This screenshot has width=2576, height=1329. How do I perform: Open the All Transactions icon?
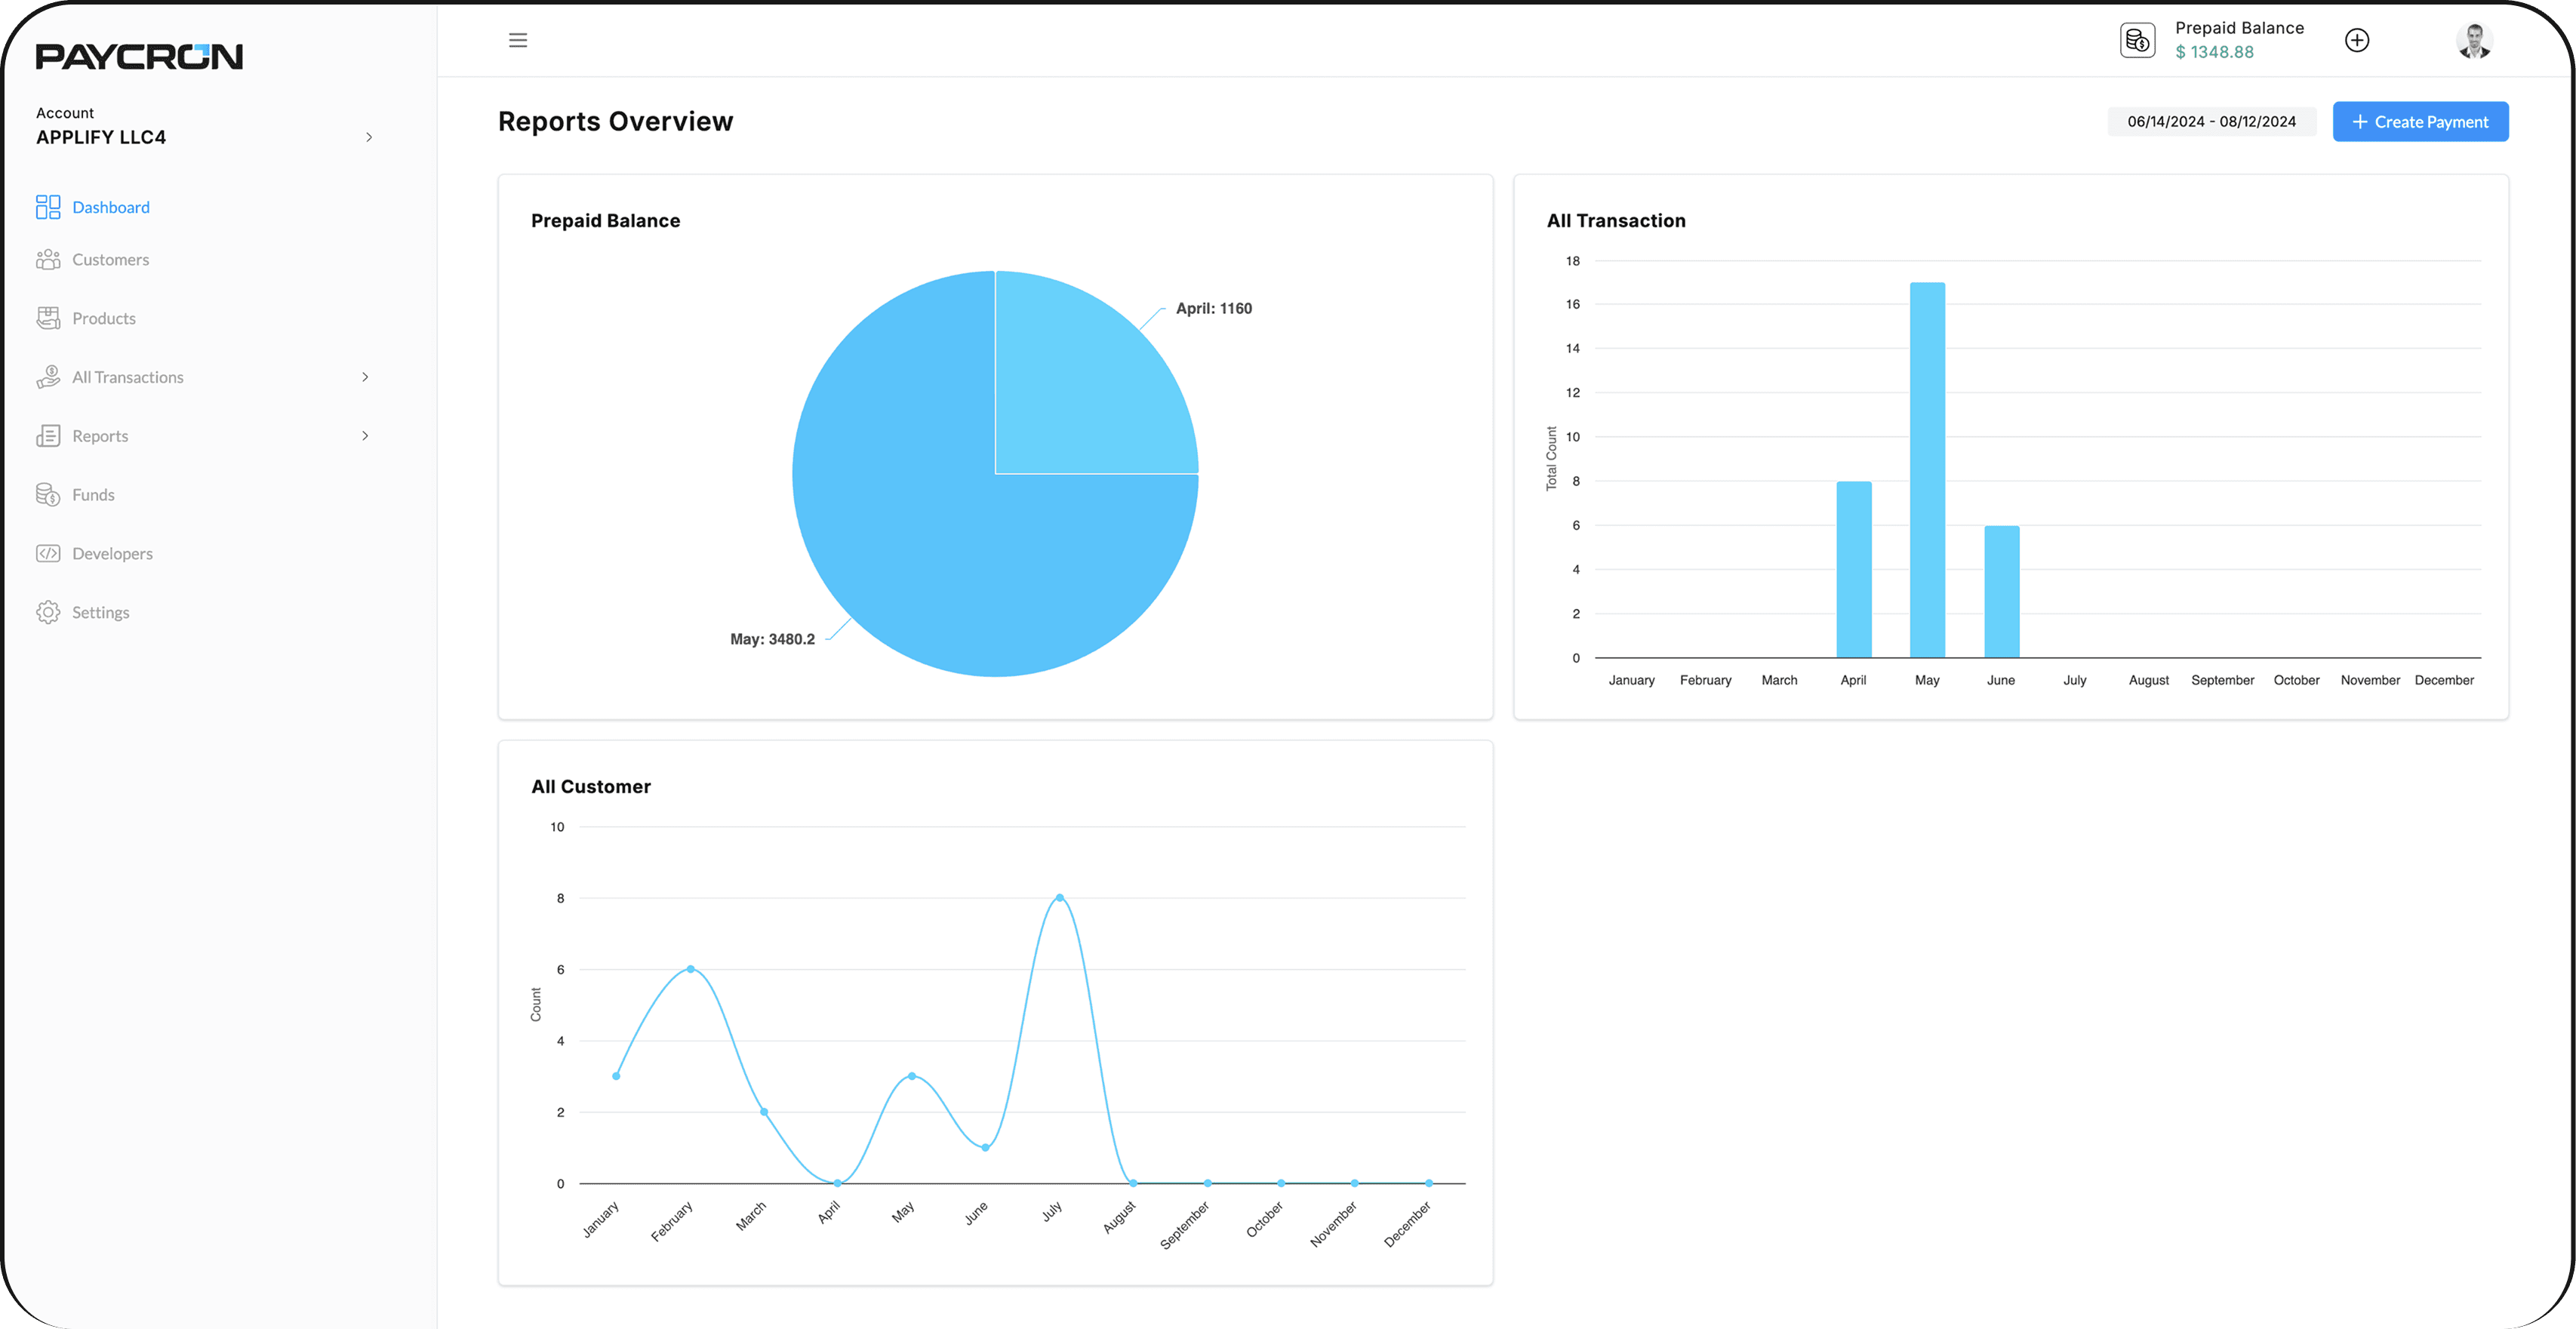[x=48, y=376]
